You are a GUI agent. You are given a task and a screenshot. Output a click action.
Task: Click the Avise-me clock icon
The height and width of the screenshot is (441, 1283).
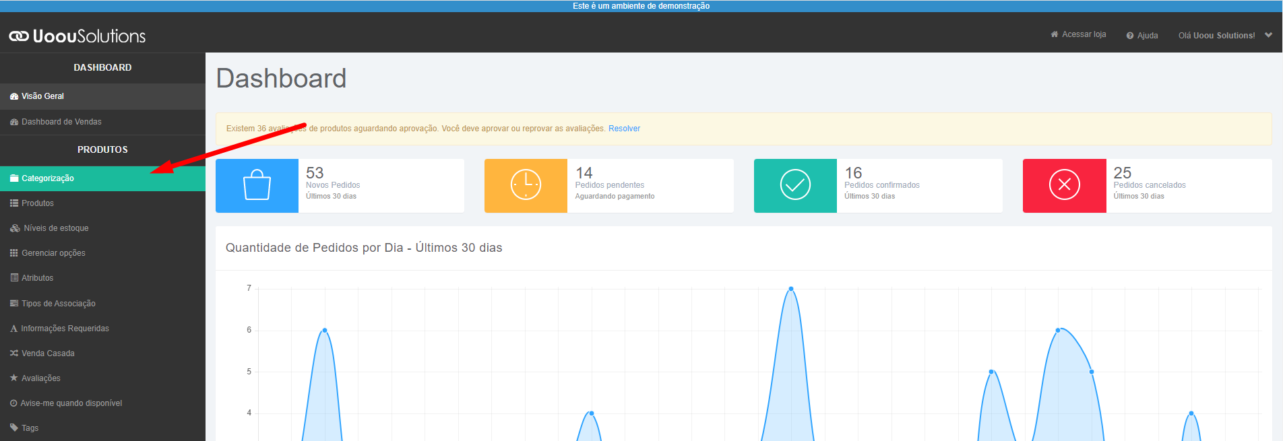tap(13, 403)
